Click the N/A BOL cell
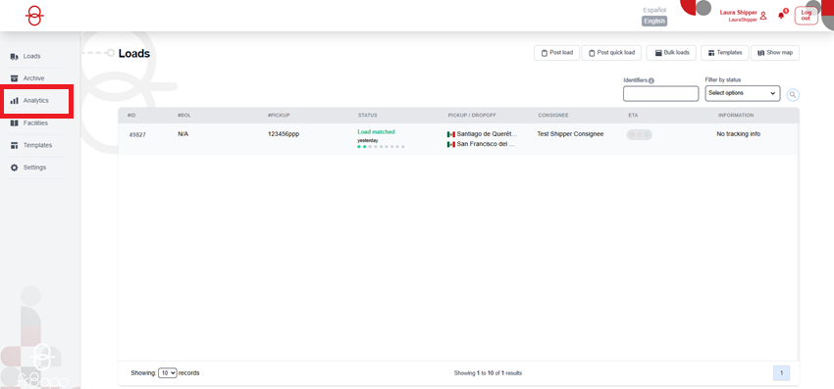The height and width of the screenshot is (389, 834). (182, 134)
